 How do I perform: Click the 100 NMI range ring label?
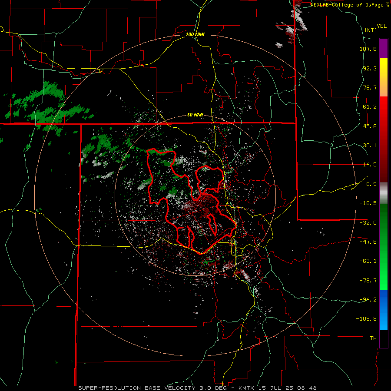coord(195,34)
